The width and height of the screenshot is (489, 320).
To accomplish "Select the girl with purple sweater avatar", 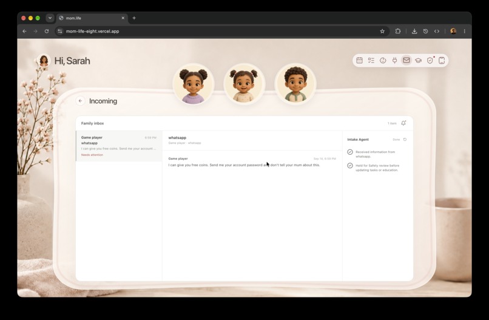I will pyautogui.click(x=194, y=84).
